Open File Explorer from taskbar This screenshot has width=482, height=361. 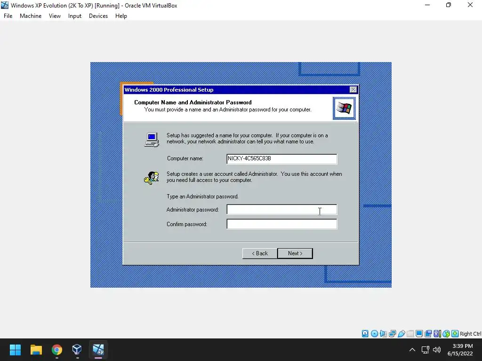click(36, 350)
